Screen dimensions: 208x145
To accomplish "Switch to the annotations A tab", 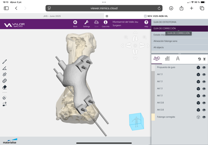I will pyautogui.click(x=178, y=59).
